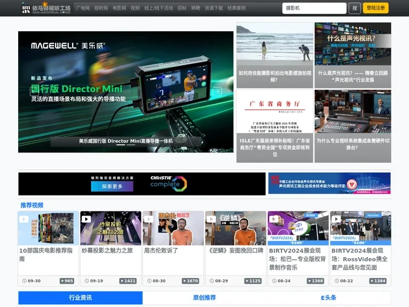Image resolution: width=409 pixels, height=307 pixels.
Task: Click the 1388 view count badge
Action: [x=315, y=281]
